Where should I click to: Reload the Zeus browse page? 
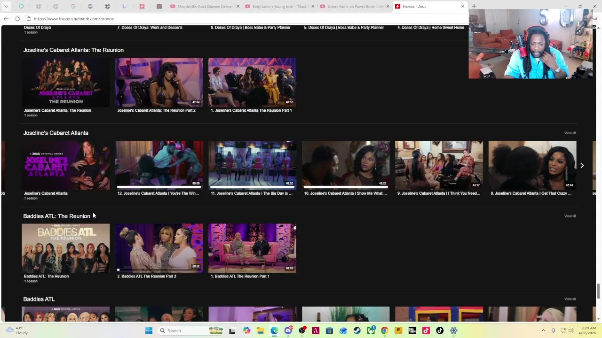[x=17, y=19]
